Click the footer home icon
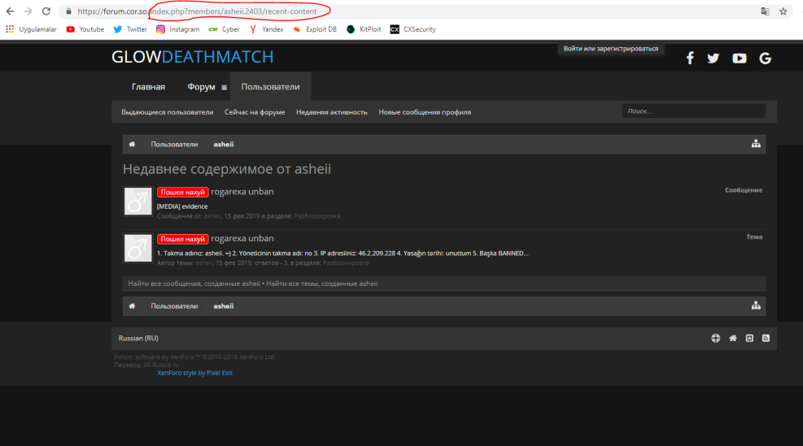803x446 pixels. pos(732,338)
